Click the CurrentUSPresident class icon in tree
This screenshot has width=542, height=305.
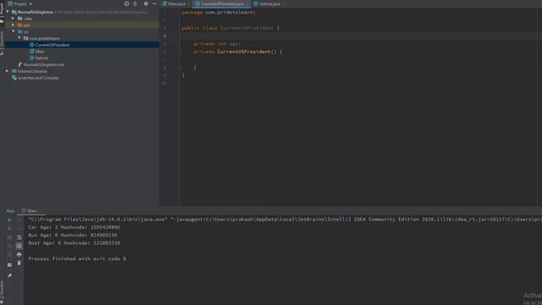point(32,45)
